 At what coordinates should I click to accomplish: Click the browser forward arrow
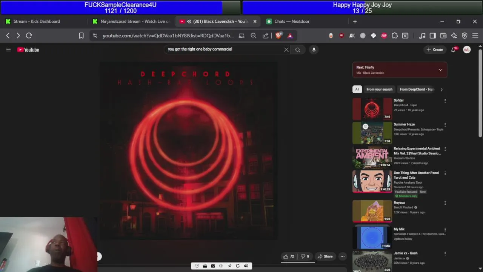[x=18, y=36]
